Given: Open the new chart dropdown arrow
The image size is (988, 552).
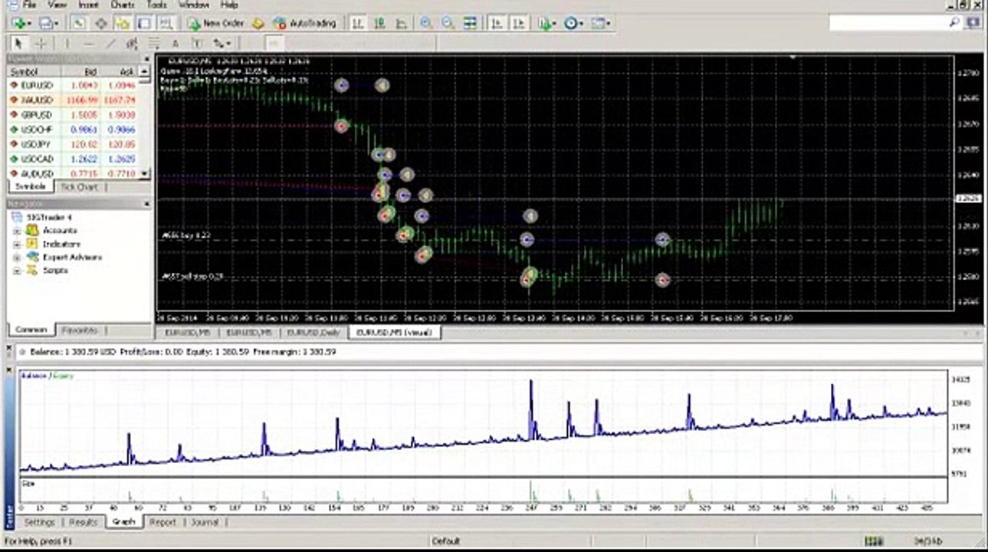Looking at the screenshot, I should click(x=30, y=24).
